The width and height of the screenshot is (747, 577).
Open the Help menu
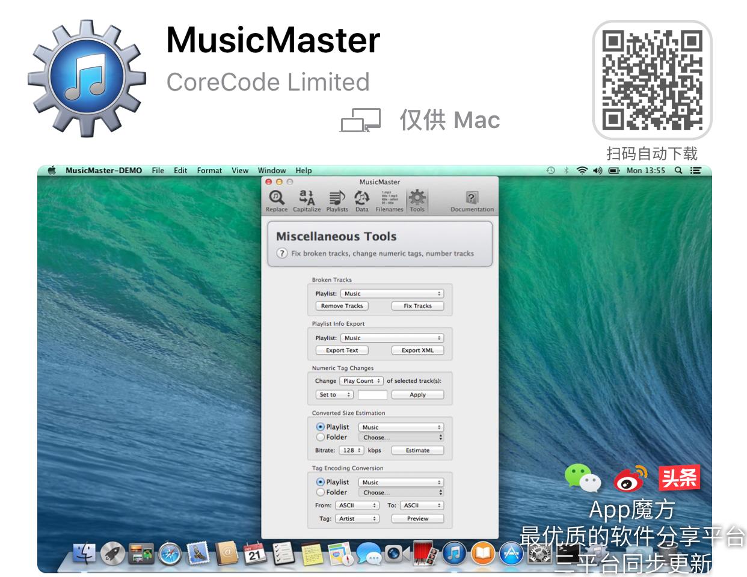pyautogui.click(x=304, y=171)
